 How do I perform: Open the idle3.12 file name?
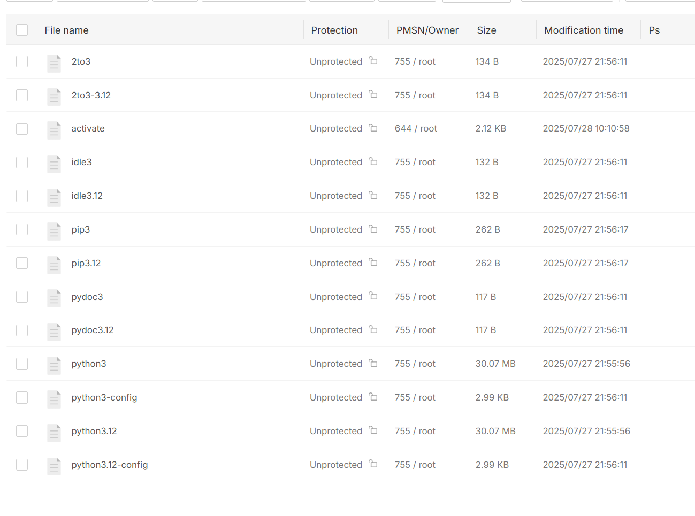tap(87, 196)
